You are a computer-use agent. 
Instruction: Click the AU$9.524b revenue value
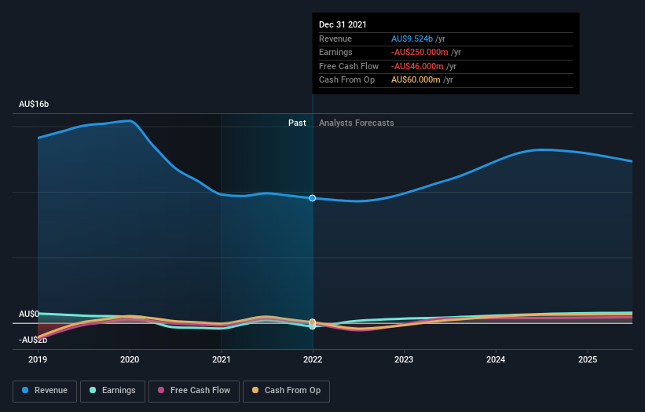[x=412, y=39]
